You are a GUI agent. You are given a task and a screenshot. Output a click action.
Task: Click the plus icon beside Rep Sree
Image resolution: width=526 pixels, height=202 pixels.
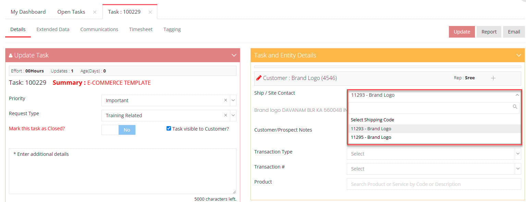click(493, 78)
